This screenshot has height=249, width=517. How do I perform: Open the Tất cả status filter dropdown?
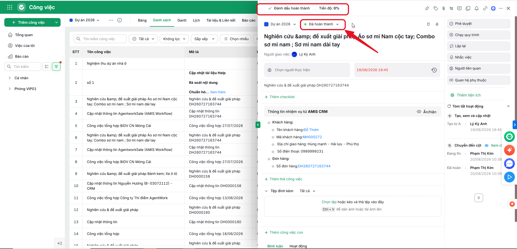pyautogui.click(x=143, y=39)
